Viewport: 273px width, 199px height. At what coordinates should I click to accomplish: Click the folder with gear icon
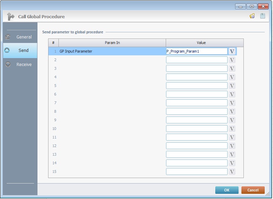252,16
